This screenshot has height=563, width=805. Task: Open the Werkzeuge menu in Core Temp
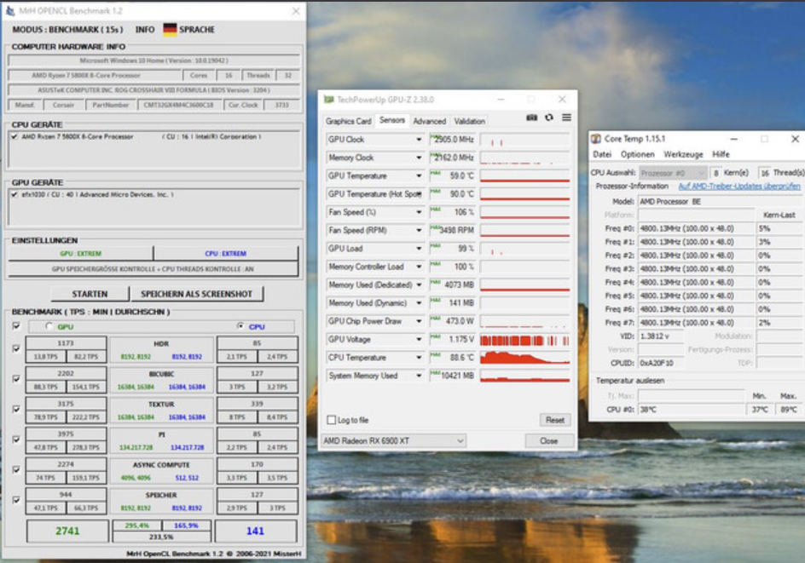(x=683, y=154)
